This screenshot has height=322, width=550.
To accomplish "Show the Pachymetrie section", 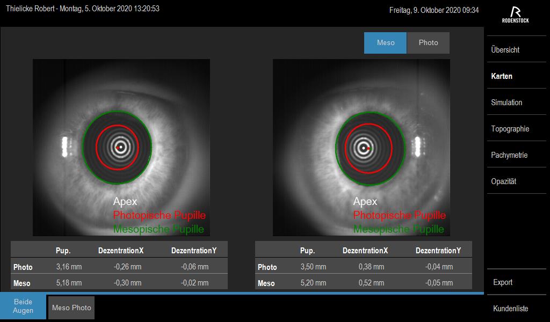I will pos(509,155).
